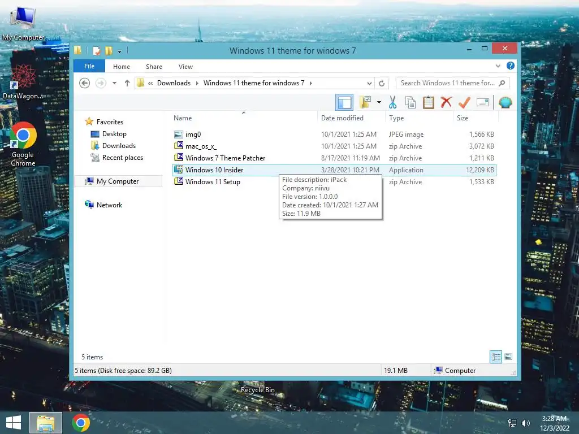Image resolution: width=579 pixels, height=434 pixels.
Task: Select the mac_os_x_ zip archive
Action: 334,146
